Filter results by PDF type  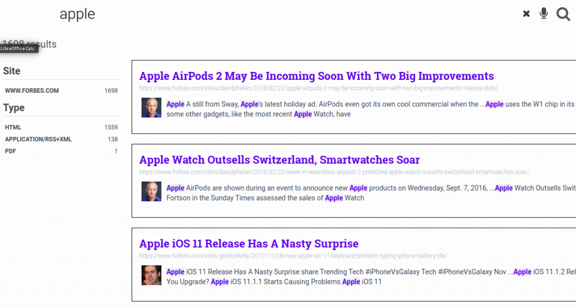tap(11, 151)
